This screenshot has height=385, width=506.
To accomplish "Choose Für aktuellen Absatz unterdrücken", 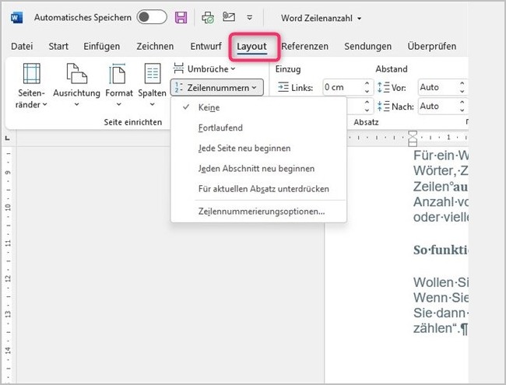I will [263, 188].
